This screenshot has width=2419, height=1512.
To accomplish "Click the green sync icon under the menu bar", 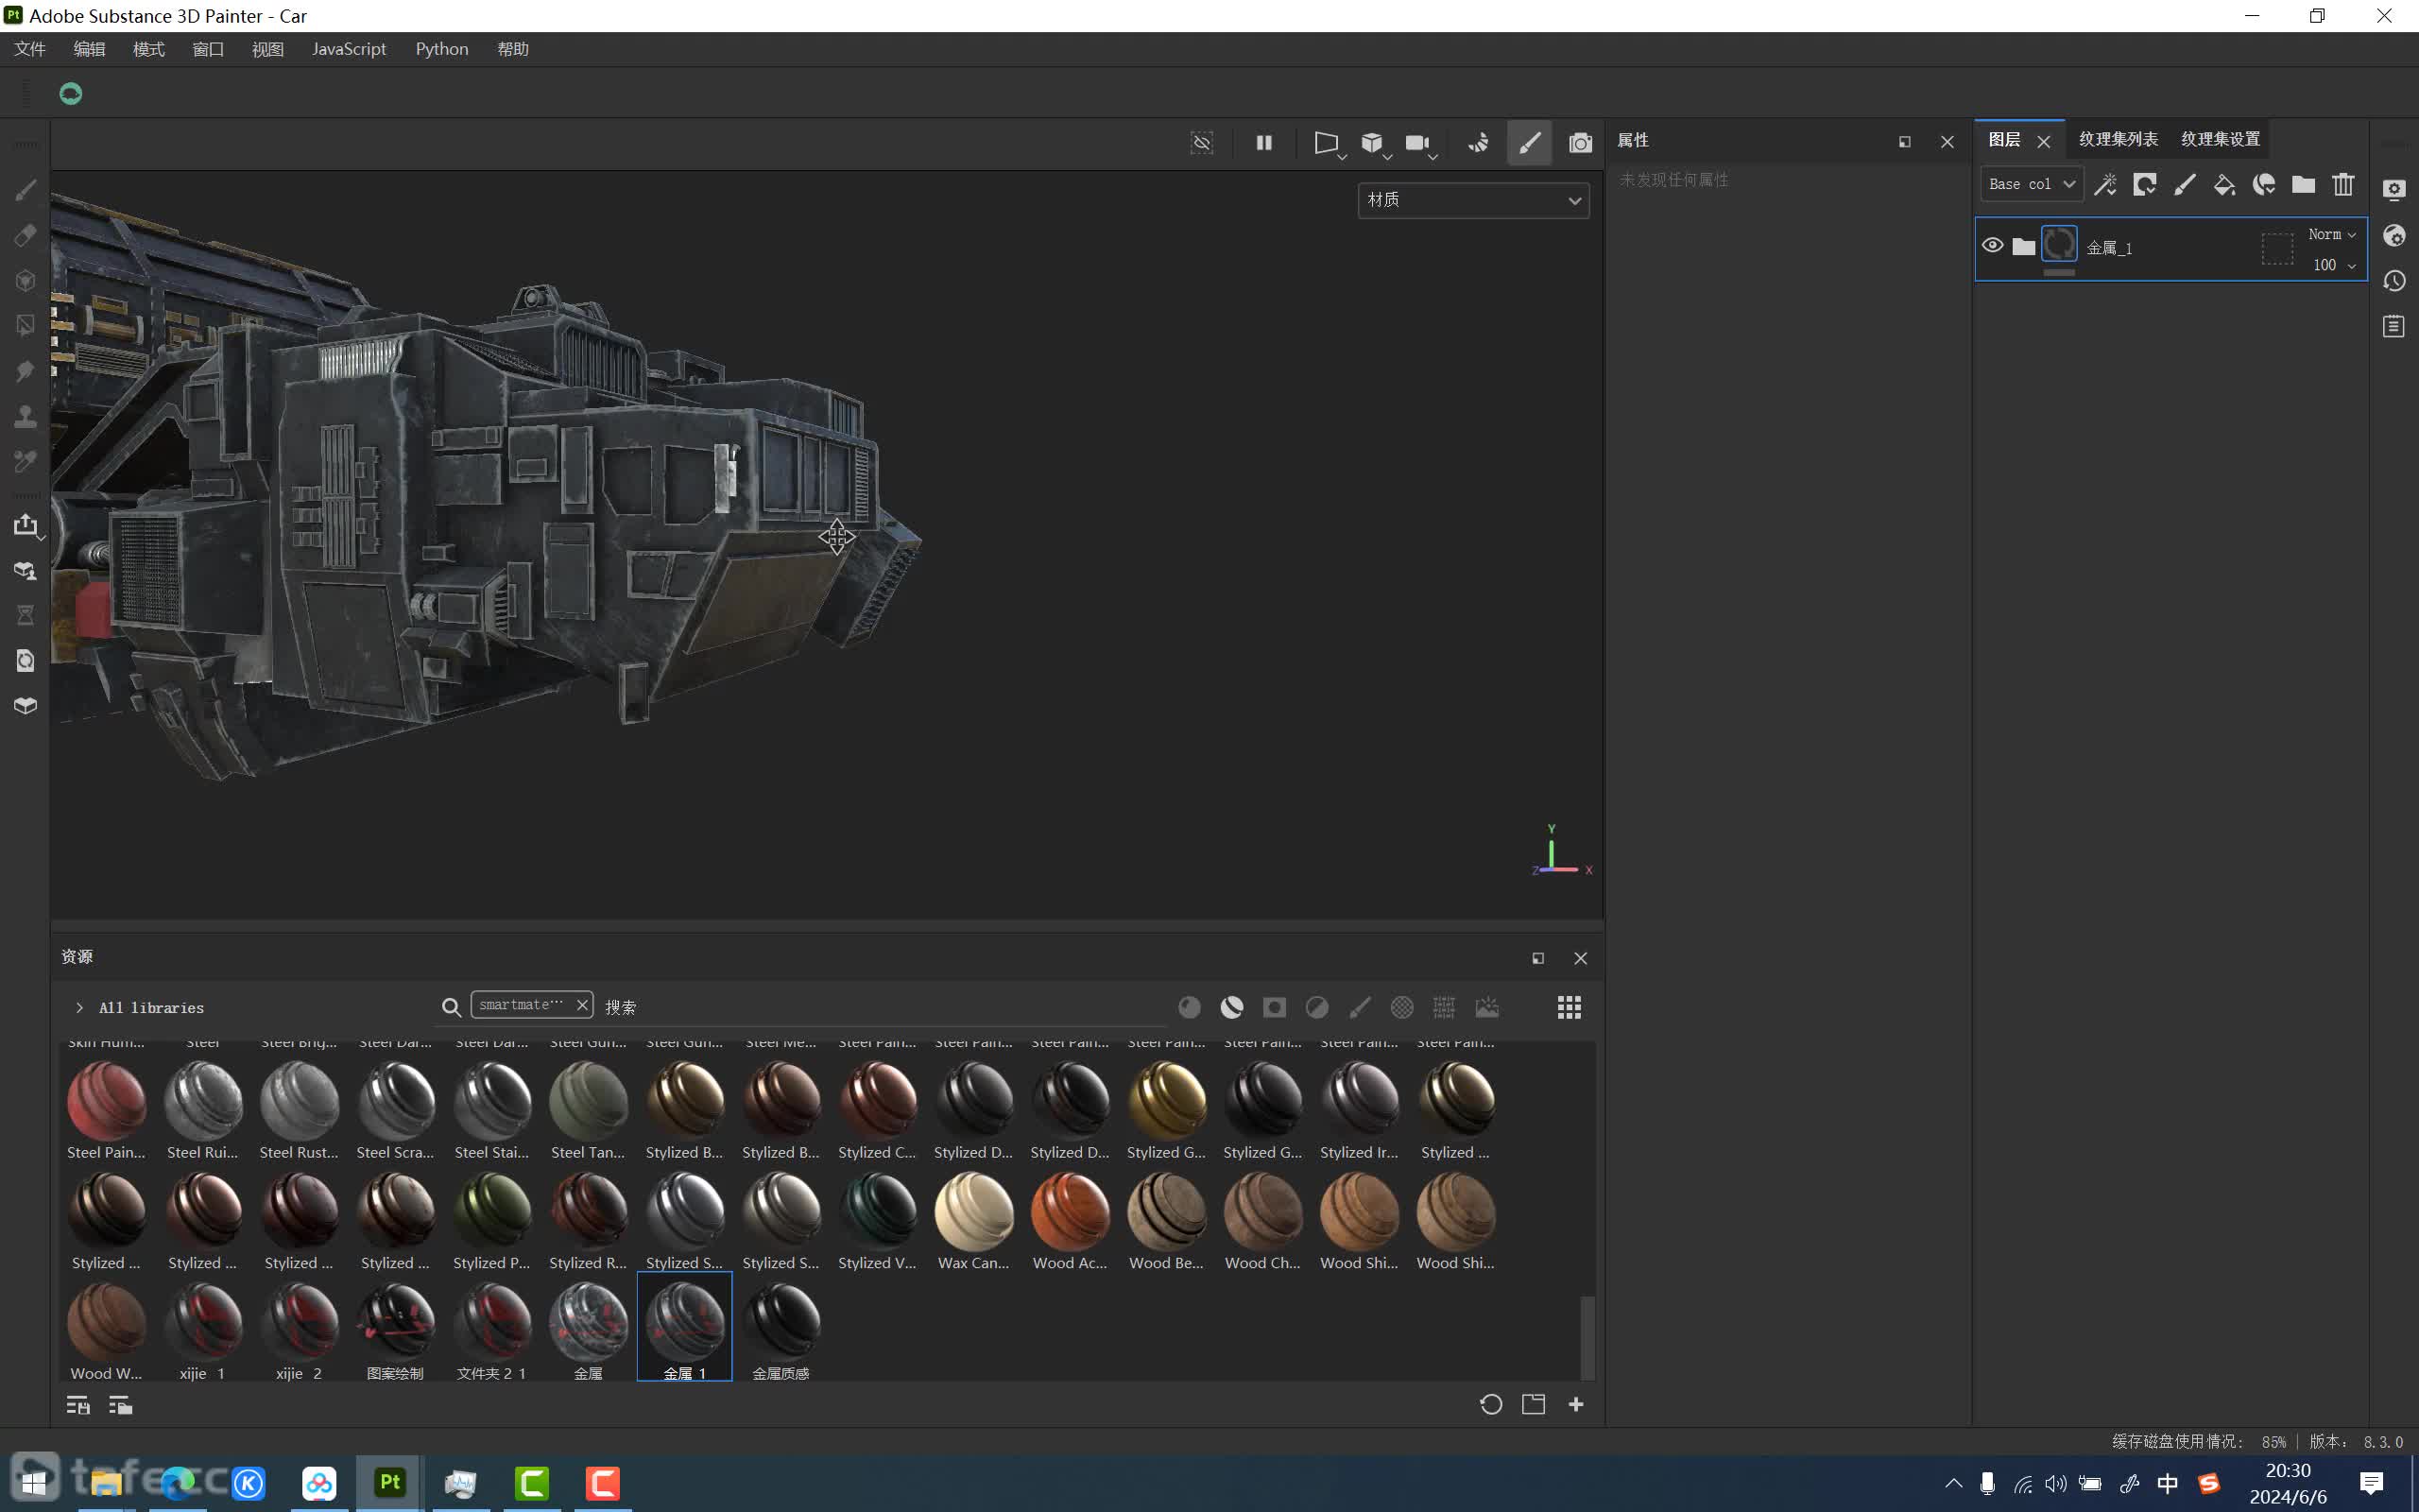I will click(x=70, y=94).
